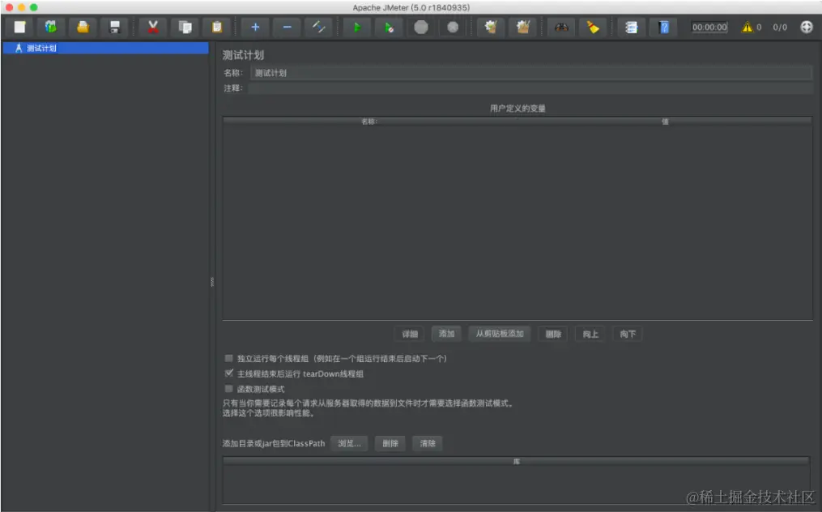
Task: Click the New test plan icon
Action: pos(20,27)
